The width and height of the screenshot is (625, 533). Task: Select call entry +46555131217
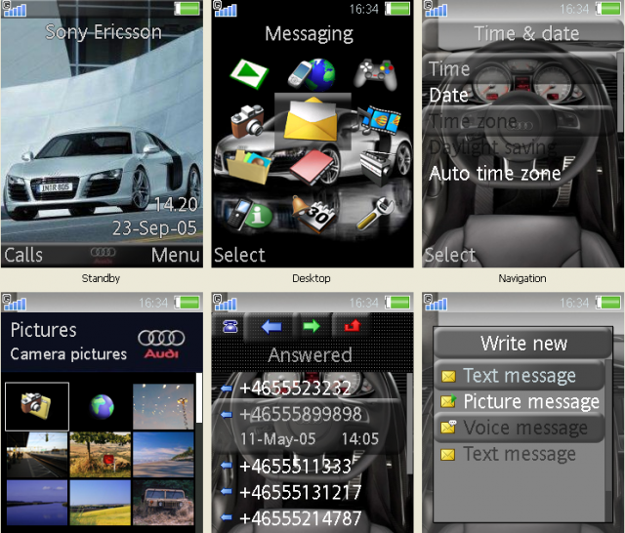(311, 492)
